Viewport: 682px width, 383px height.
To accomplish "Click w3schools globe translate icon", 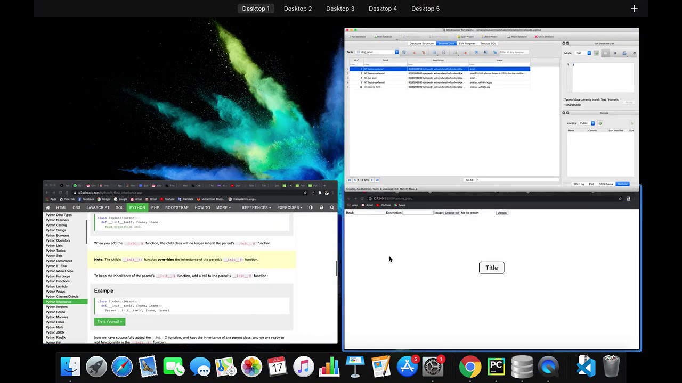I will pos(321,207).
